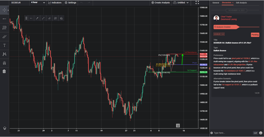264x137 pixels.
Task: Click the Pending status button
Action: [x=255, y=35]
